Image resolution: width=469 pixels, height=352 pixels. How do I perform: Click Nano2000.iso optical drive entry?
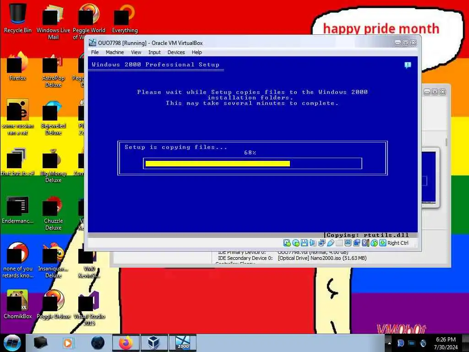click(322, 258)
